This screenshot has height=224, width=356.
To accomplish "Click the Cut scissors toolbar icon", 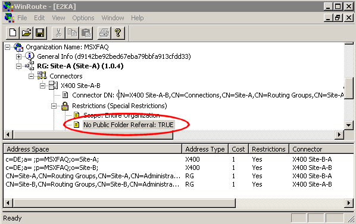I will pyautogui.click(x=58, y=33).
